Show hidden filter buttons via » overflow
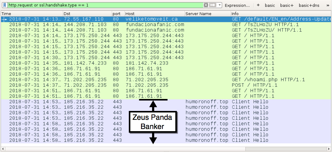The width and height of the screenshot is (332, 152). [x=328, y=5]
